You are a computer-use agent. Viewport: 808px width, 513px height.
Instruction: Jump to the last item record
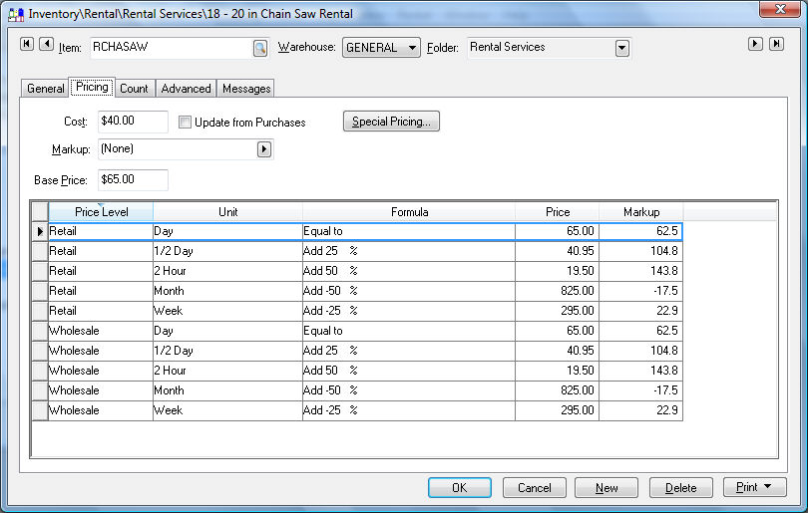pos(775,44)
